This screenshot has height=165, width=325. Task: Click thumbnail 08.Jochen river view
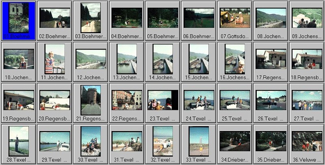tap(271, 18)
